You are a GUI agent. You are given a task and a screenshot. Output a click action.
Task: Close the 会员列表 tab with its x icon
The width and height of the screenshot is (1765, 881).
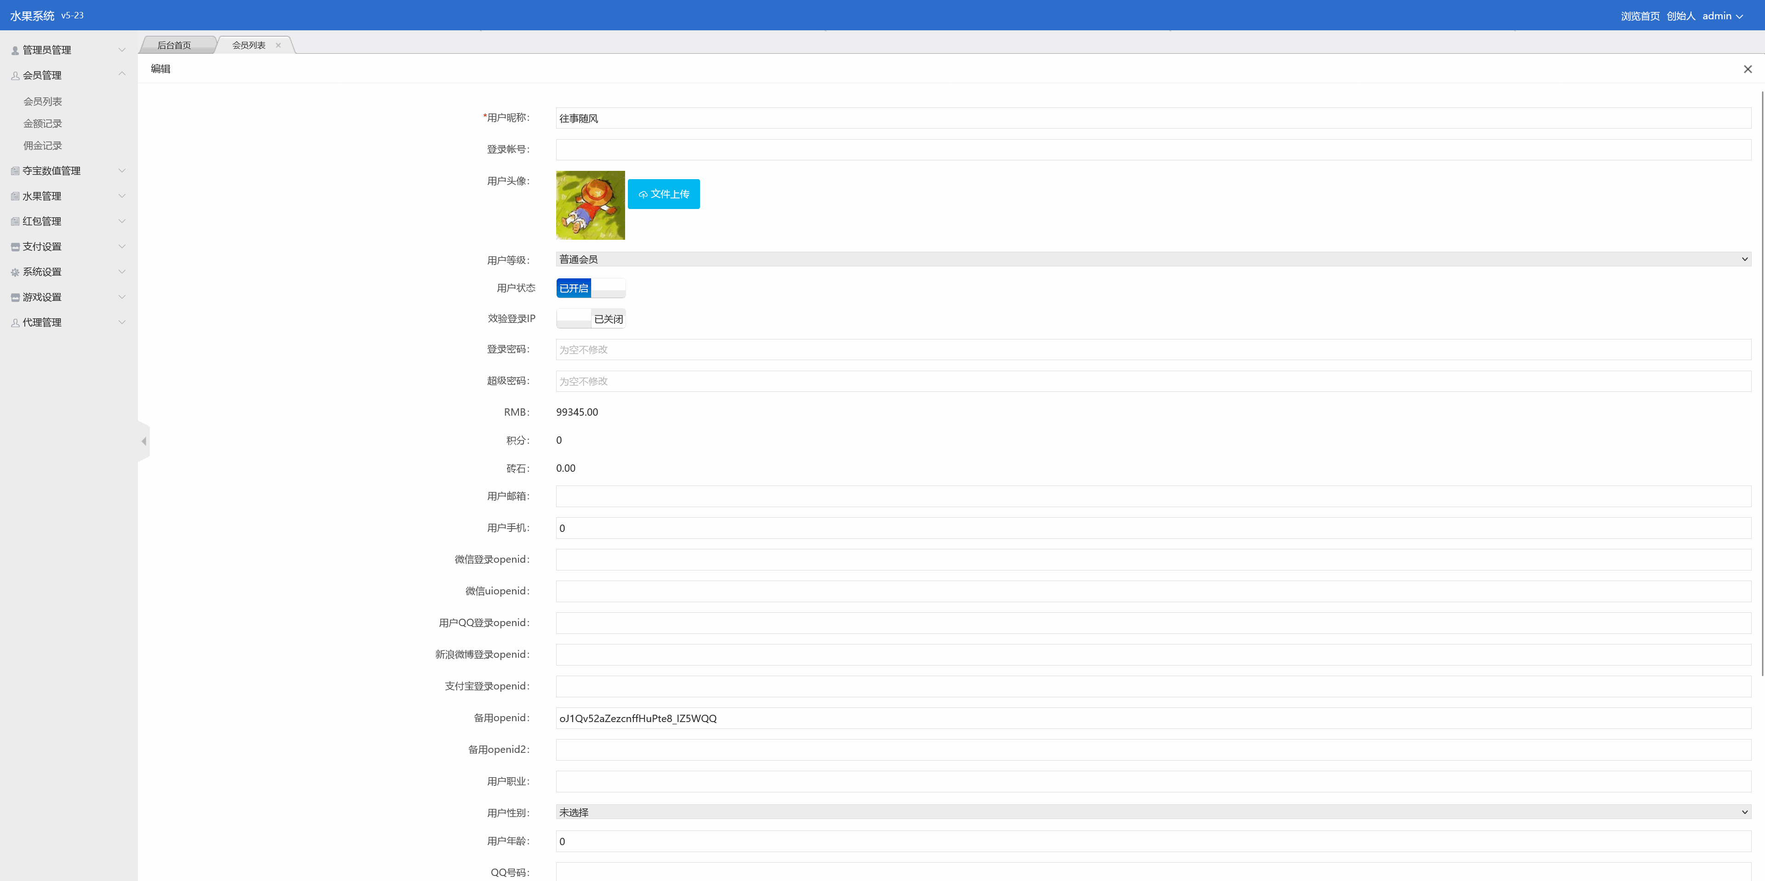pyautogui.click(x=278, y=45)
